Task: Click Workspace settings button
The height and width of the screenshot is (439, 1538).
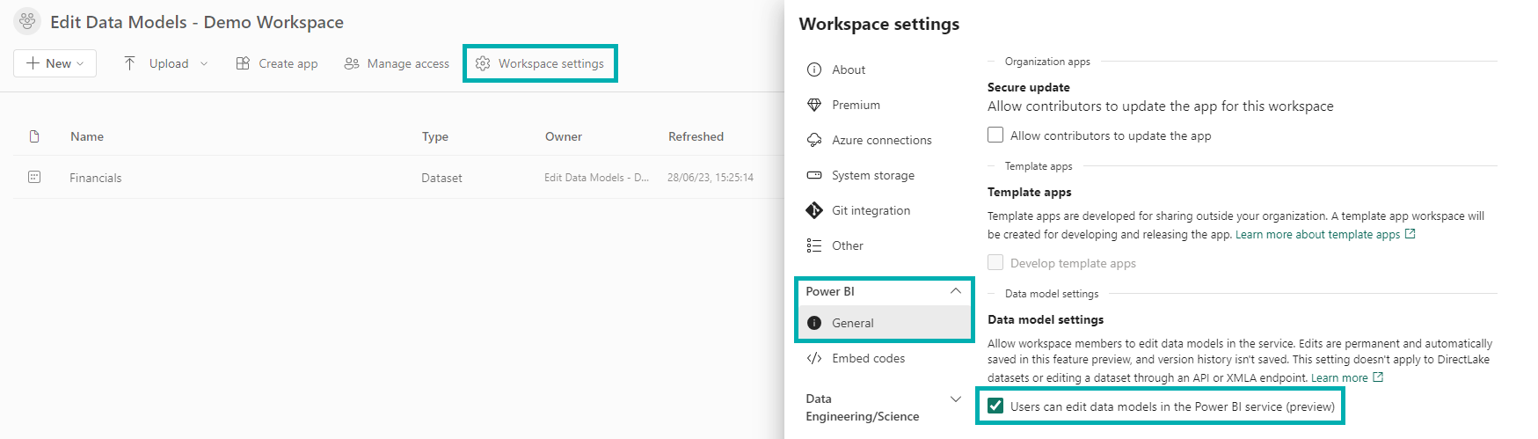Action: coord(540,63)
